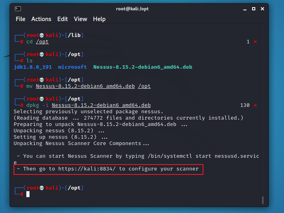This screenshot has width=284, height=213.
Task: Click the 'Selecting previously unselected package nessus.' line
Action: (x=89, y=112)
